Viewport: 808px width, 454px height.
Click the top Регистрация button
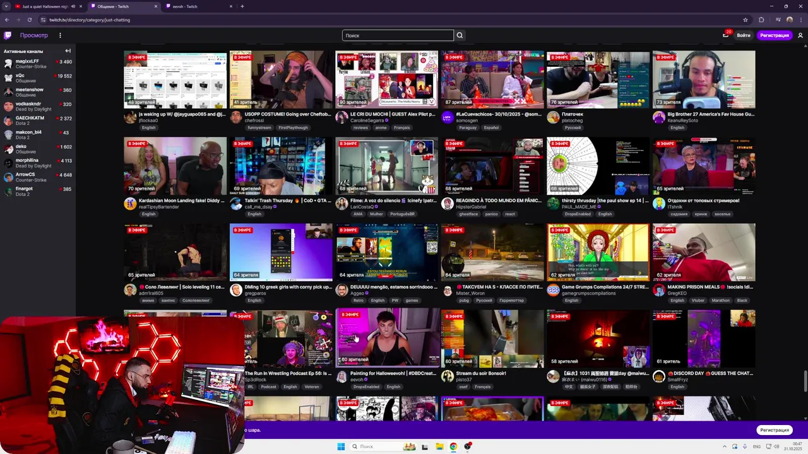click(775, 35)
